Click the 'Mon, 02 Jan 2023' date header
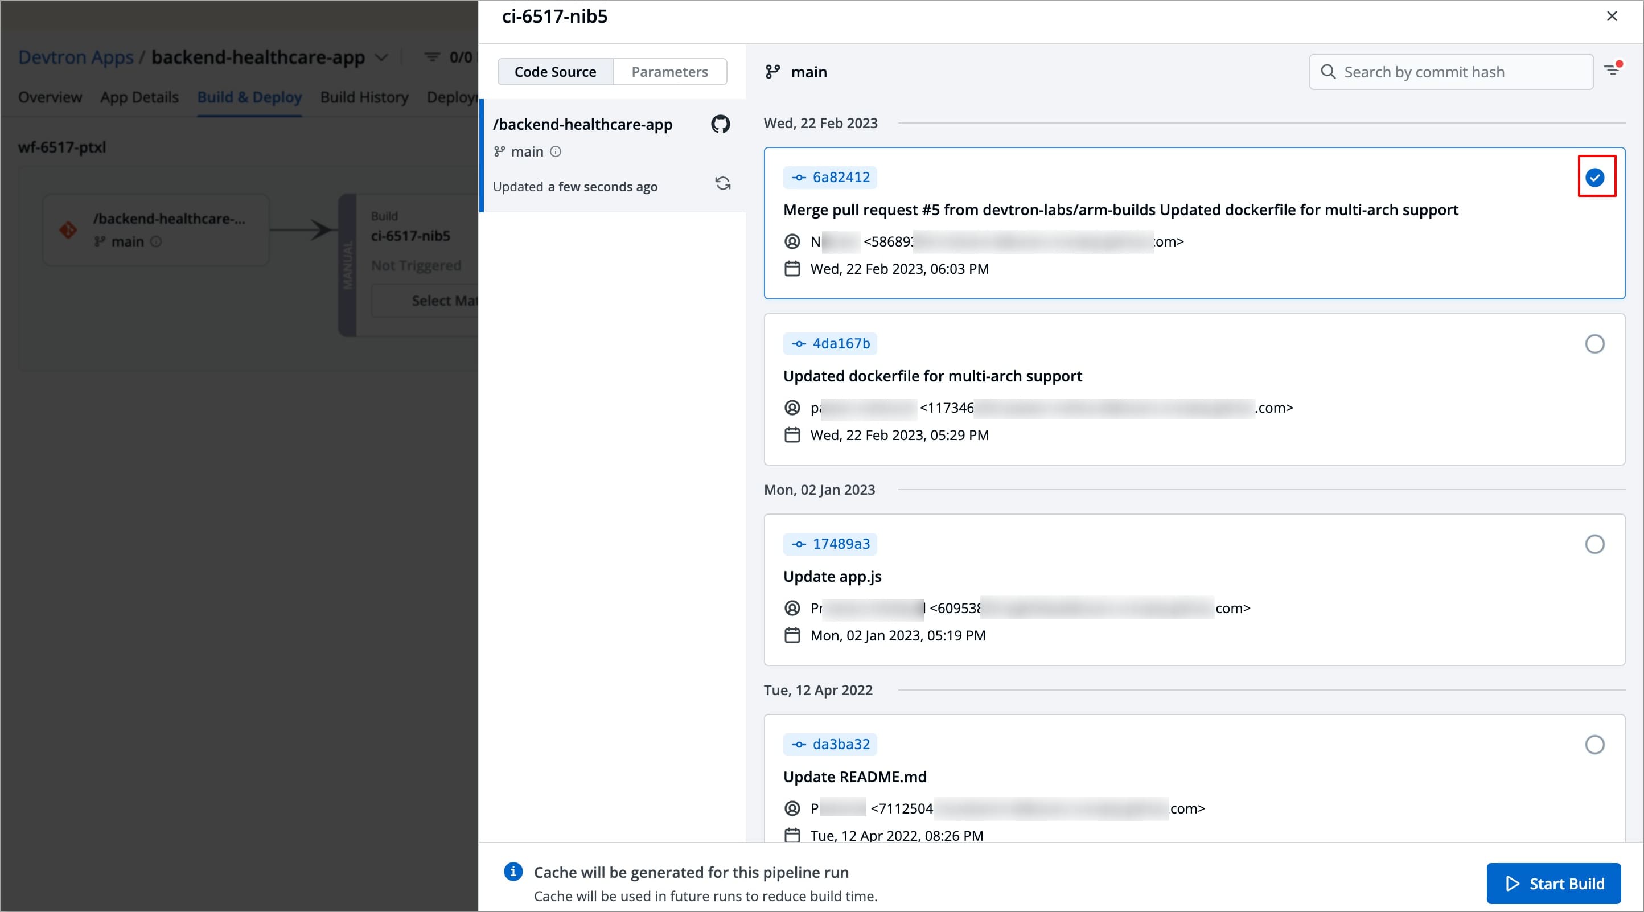This screenshot has width=1644, height=912. (820, 490)
